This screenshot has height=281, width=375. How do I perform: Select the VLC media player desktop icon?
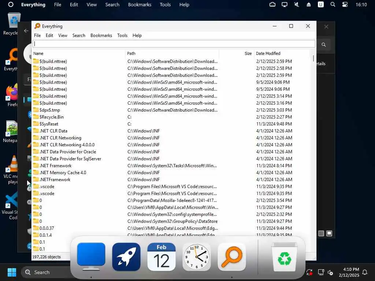click(x=12, y=170)
